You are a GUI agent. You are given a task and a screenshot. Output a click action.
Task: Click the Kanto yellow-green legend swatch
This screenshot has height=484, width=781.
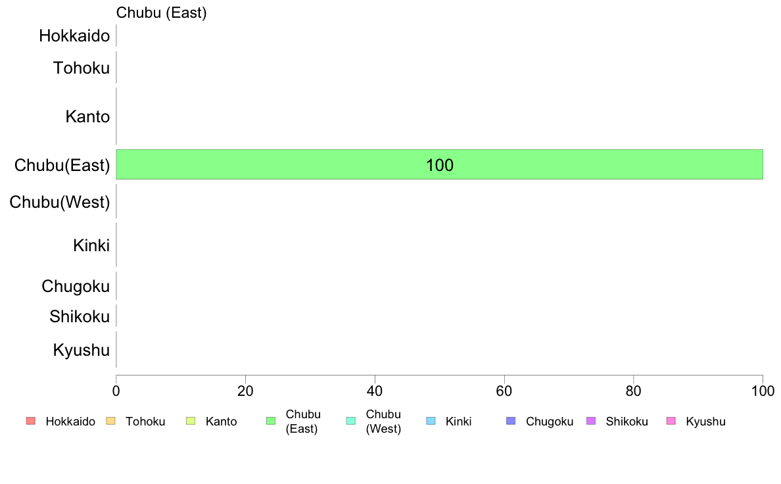pyautogui.click(x=191, y=422)
